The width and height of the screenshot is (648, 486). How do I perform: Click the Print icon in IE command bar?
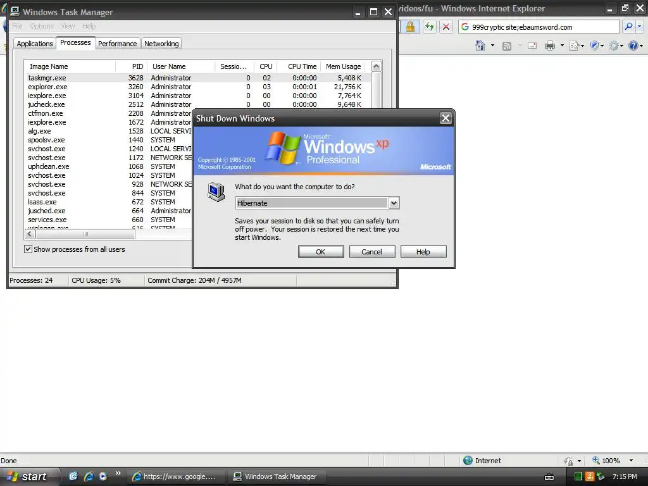coord(550,46)
